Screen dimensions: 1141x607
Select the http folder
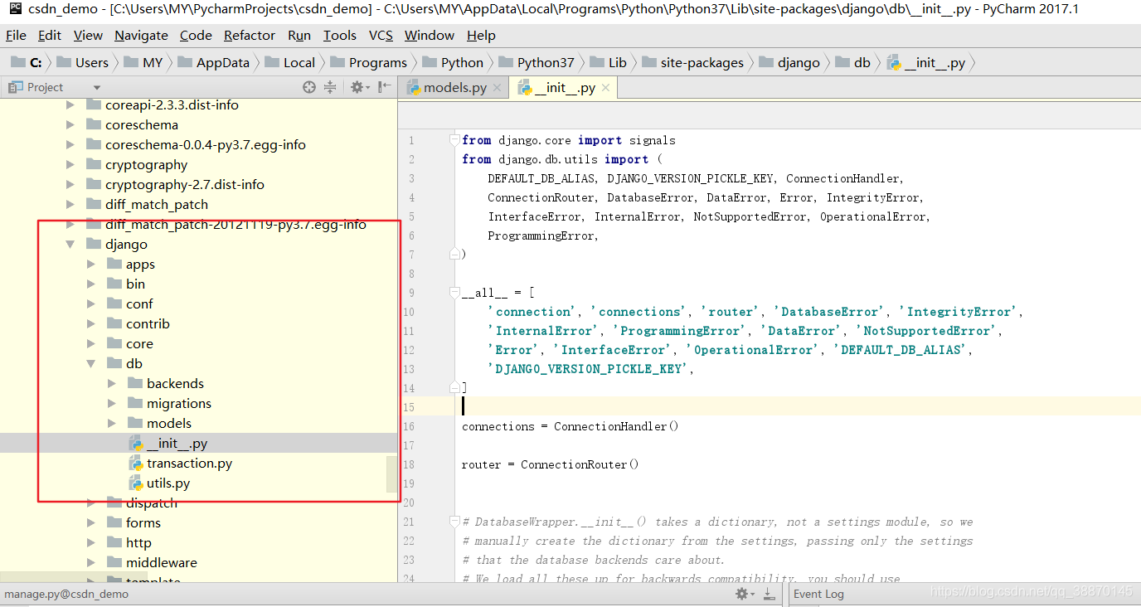coord(138,543)
